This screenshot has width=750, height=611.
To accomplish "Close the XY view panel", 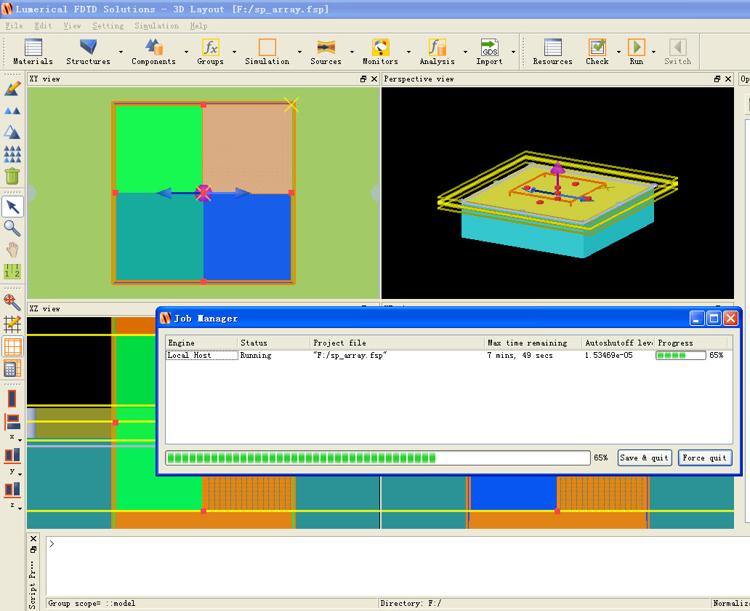I will [374, 79].
